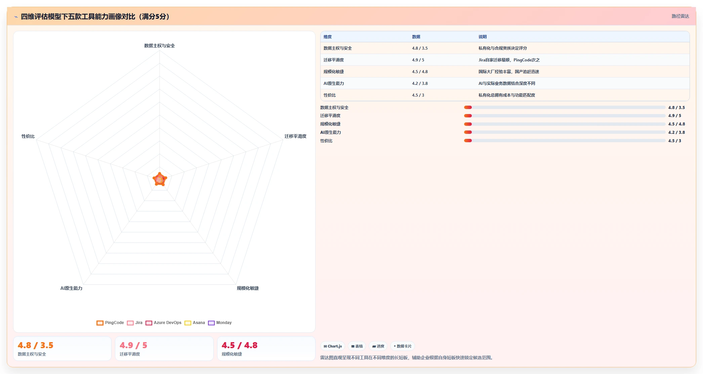Click radar axis label AI原生能力
Viewport: 703px width, 374px height.
pos(71,288)
